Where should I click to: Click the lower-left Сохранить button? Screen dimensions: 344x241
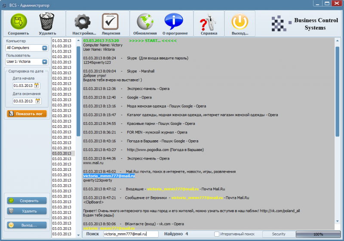pos(27,201)
